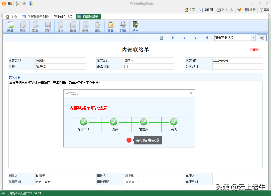Click the 完成 progress step
The width and height of the screenshot is (271, 196).
174,125
